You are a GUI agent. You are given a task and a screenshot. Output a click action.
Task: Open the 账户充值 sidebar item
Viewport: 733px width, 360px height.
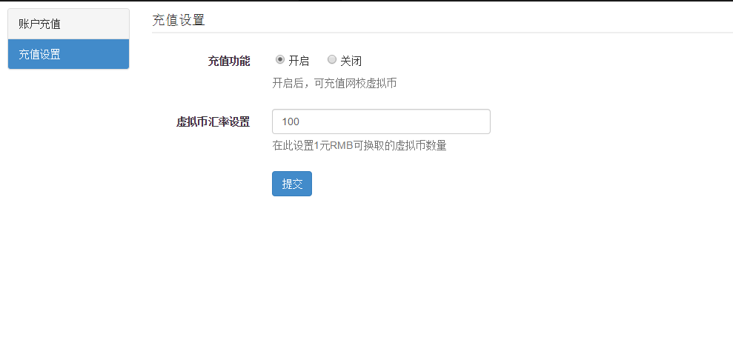click(68, 24)
